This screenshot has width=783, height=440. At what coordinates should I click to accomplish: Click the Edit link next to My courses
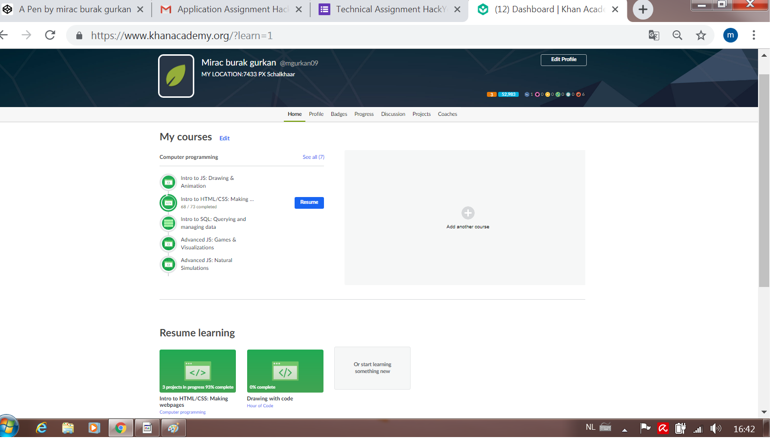[225, 138]
